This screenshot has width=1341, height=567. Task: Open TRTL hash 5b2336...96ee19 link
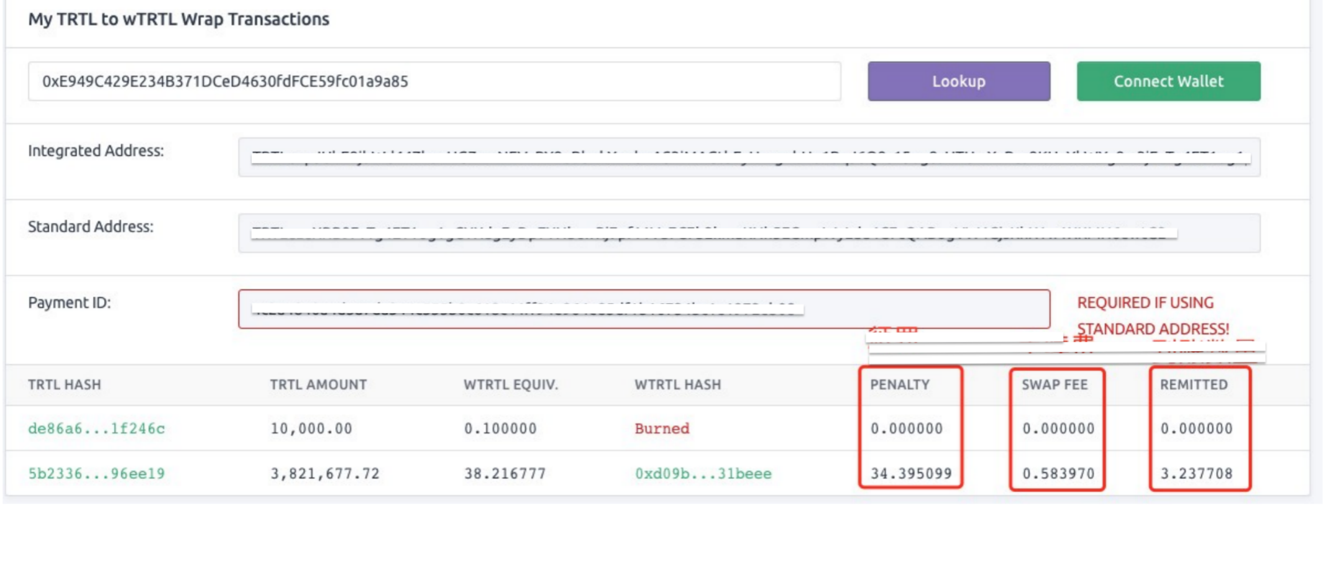(96, 474)
